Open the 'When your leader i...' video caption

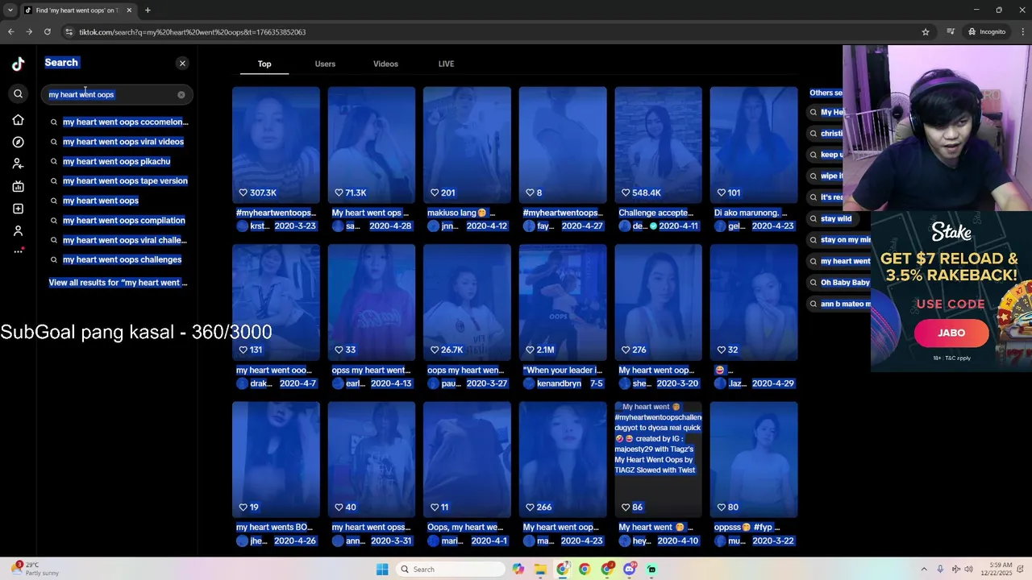coord(563,371)
